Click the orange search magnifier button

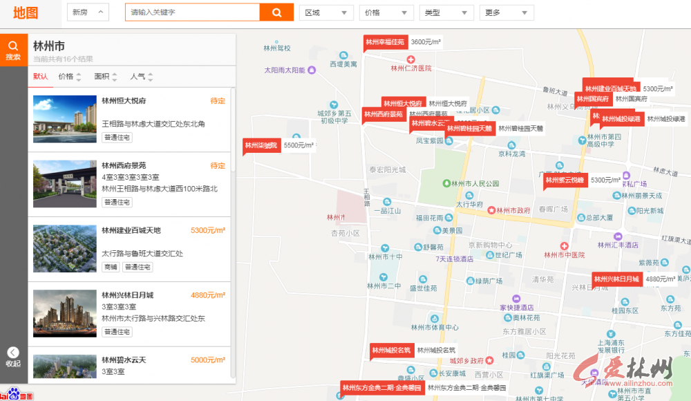tap(276, 12)
